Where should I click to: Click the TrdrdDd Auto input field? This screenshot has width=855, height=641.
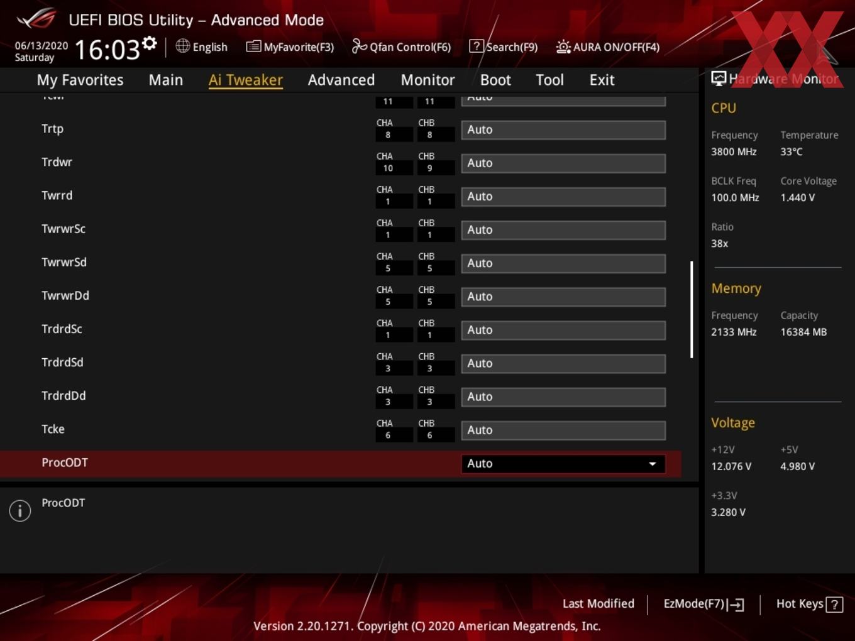pos(563,397)
